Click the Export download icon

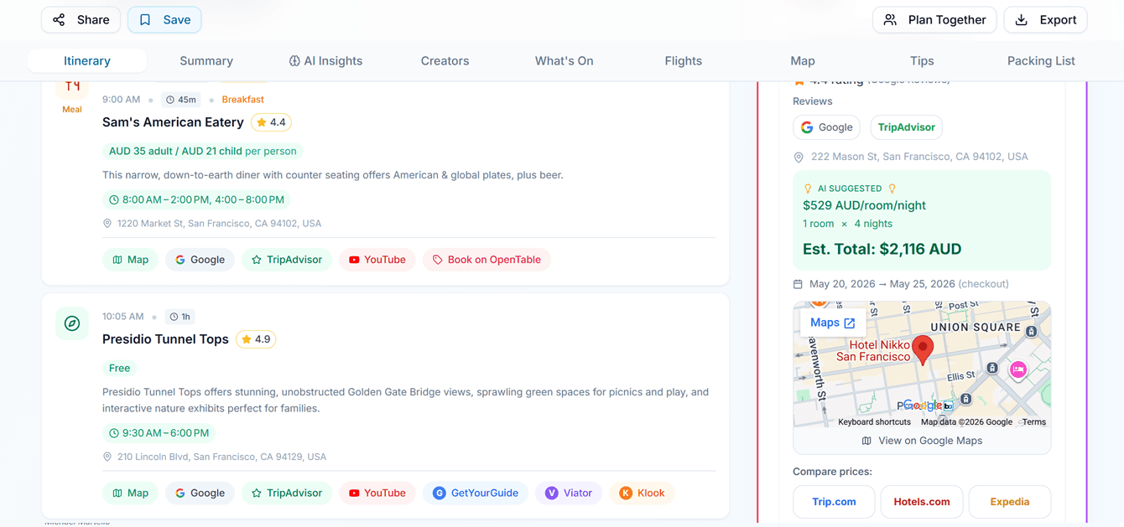(x=1022, y=19)
